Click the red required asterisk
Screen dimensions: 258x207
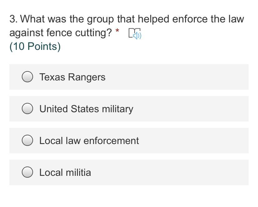pos(117,31)
